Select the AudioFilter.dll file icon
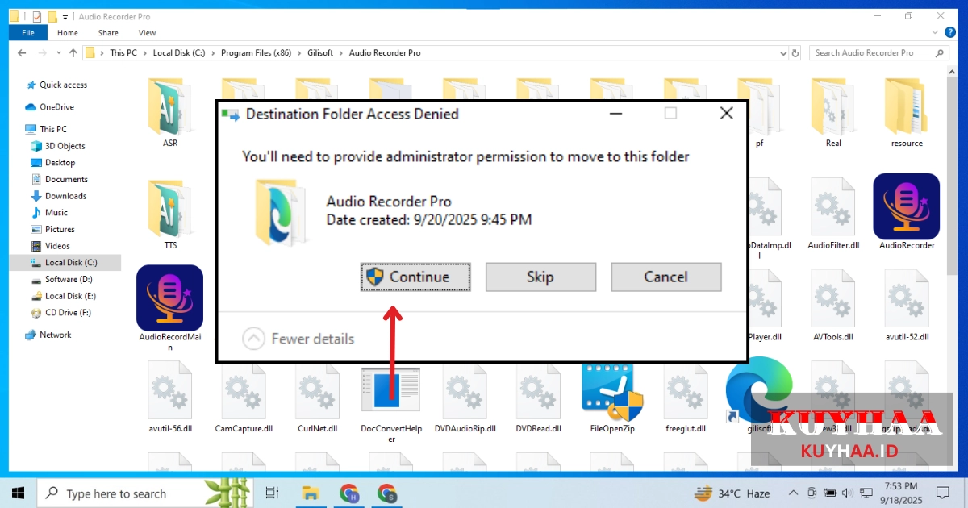The image size is (968, 508). point(833,208)
